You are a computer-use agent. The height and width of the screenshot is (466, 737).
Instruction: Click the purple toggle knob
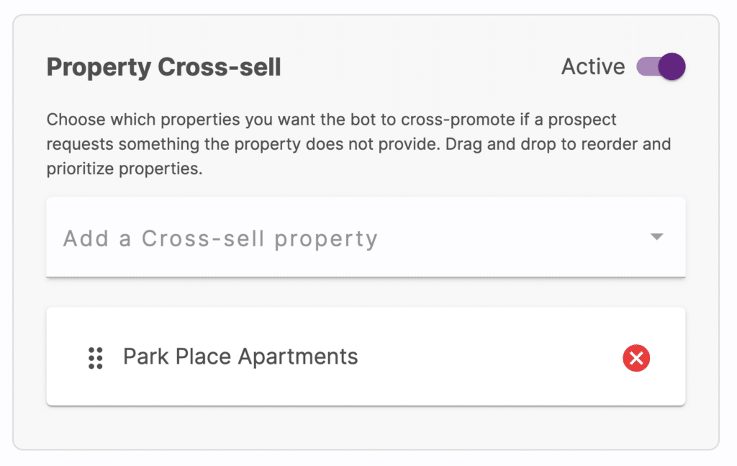672,66
